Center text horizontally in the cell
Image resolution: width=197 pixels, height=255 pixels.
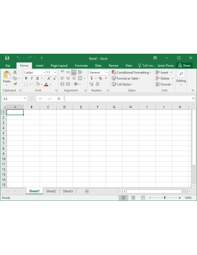click(68, 78)
